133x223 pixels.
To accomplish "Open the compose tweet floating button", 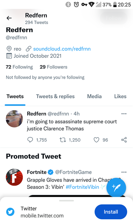I will point(116,187).
